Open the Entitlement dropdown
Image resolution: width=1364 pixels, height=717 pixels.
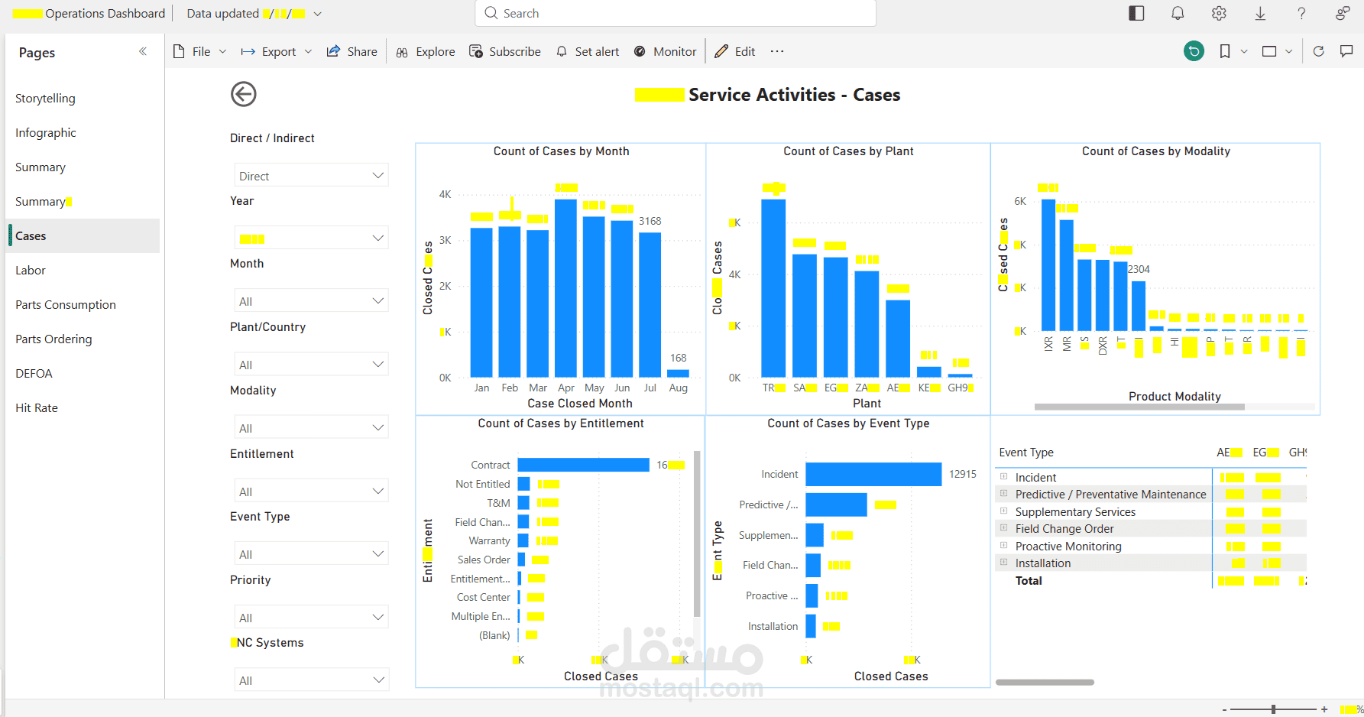tap(311, 492)
